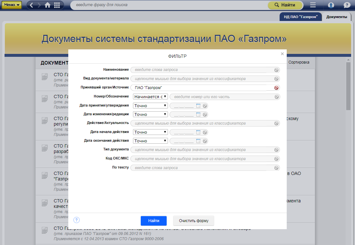The width and height of the screenshot is (355, 245).
Task: Open 'Точно' dropdown for 'Дата изменения/редакции'
Action: tap(150, 114)
